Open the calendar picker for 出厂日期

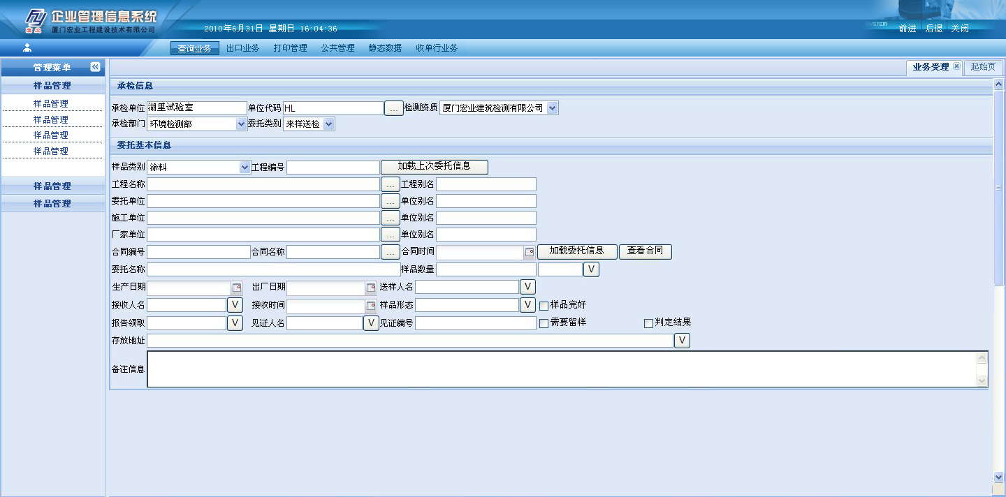(371, 288)
